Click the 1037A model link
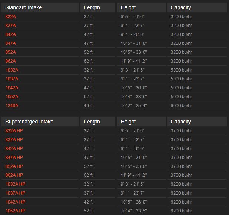This screenshot has width=229, height=215. pyautogui.click(x=12, y=79)
